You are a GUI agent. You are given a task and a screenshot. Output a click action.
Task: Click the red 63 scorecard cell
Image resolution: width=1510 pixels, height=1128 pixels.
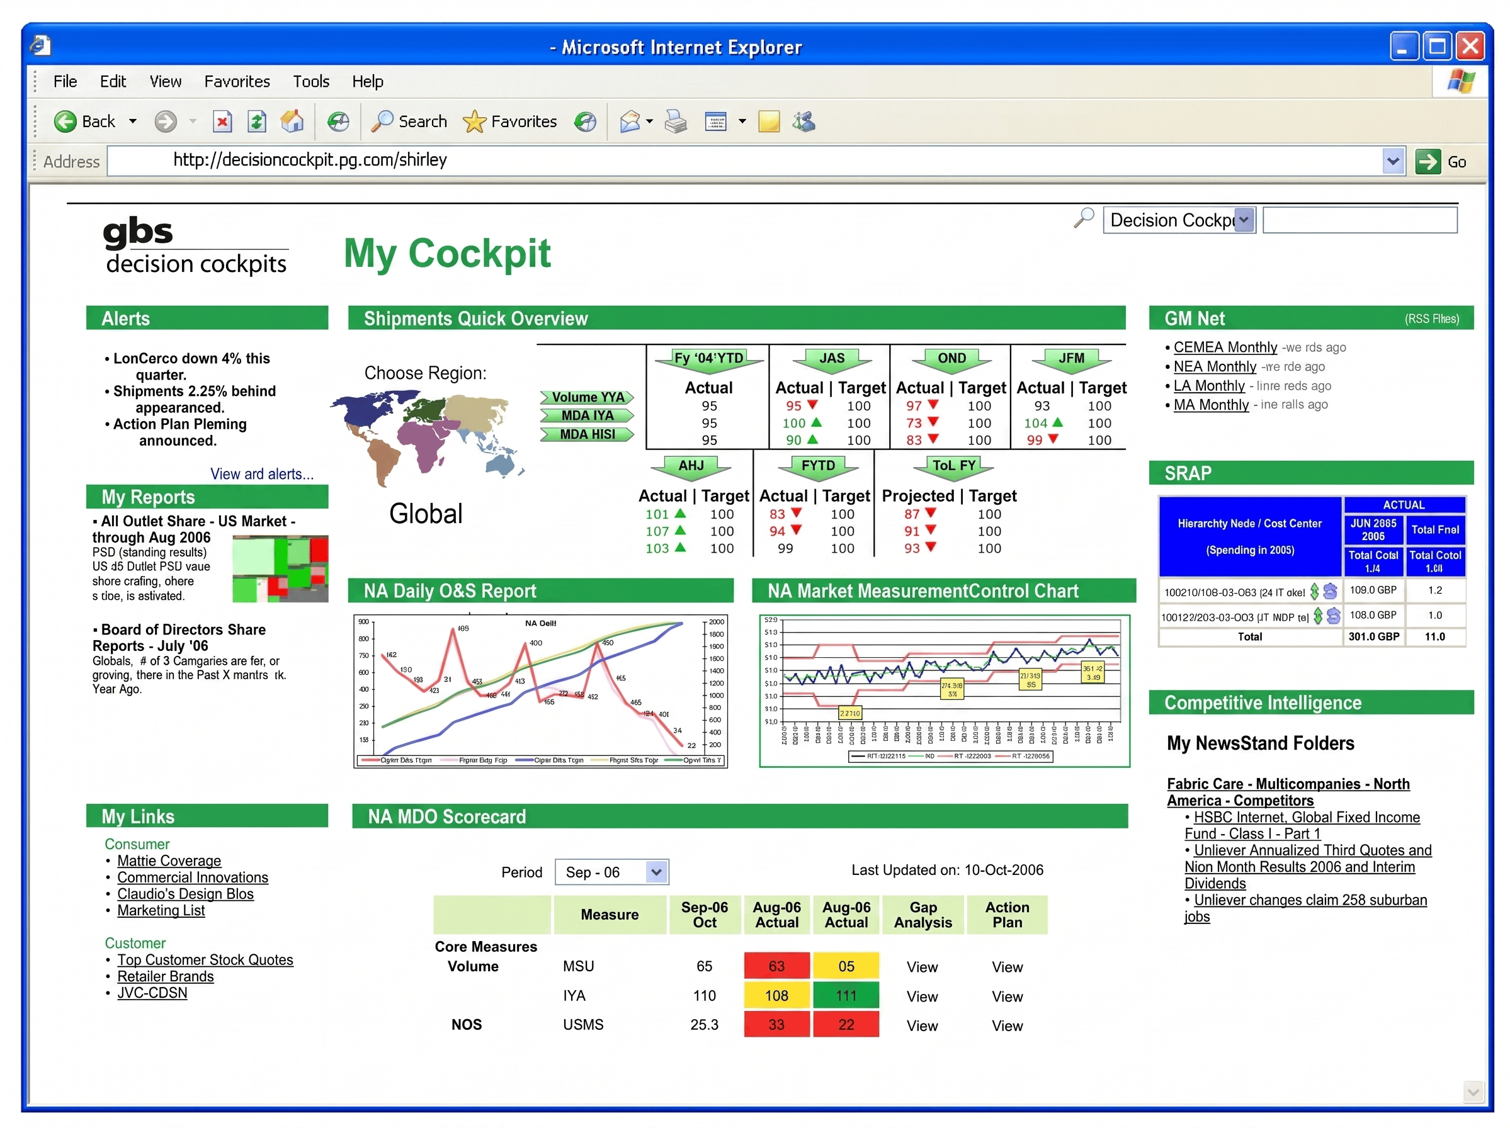pyautogui.click(x=776, y=966)
